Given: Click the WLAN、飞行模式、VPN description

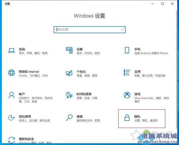Looking at the screenshot, I should 33,76.
